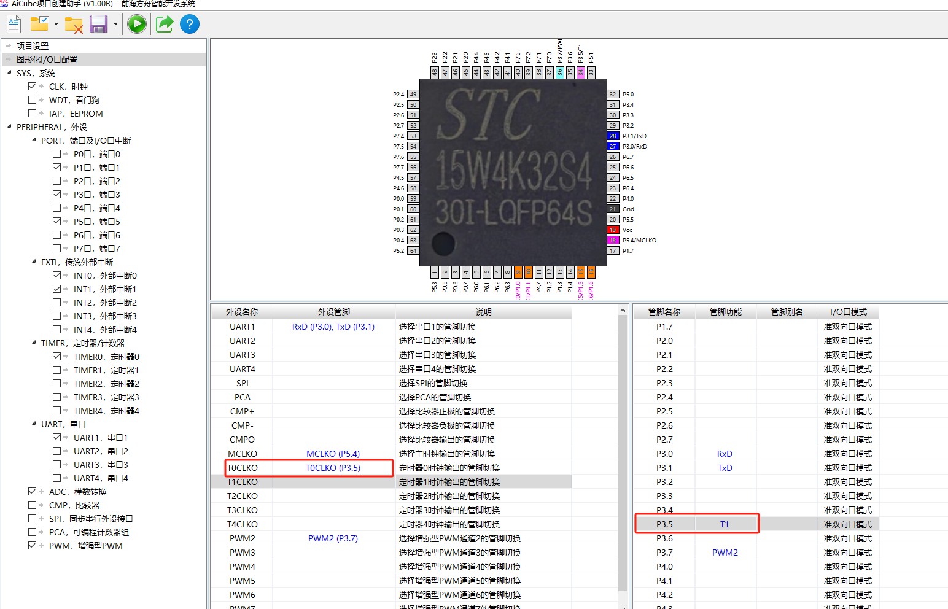The width and height of the screenshot is (948, 609).
Task: Select blue pin 28 P3.1/TxD on chip
Action: click(613, 136)
